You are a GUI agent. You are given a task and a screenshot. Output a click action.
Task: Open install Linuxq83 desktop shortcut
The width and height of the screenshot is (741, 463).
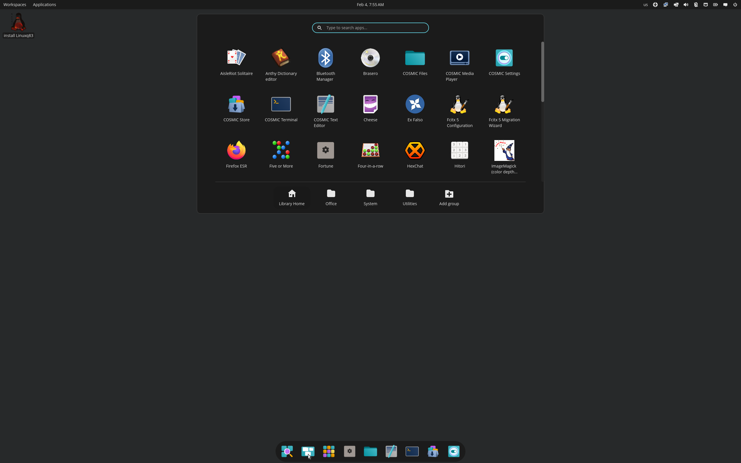[18, 25]
